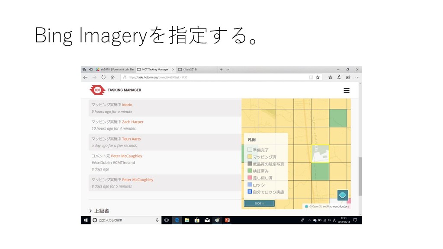
Task: Click the 自分でロック実施 legend entry
Action: pyautogui.click(x=266, y=192)
